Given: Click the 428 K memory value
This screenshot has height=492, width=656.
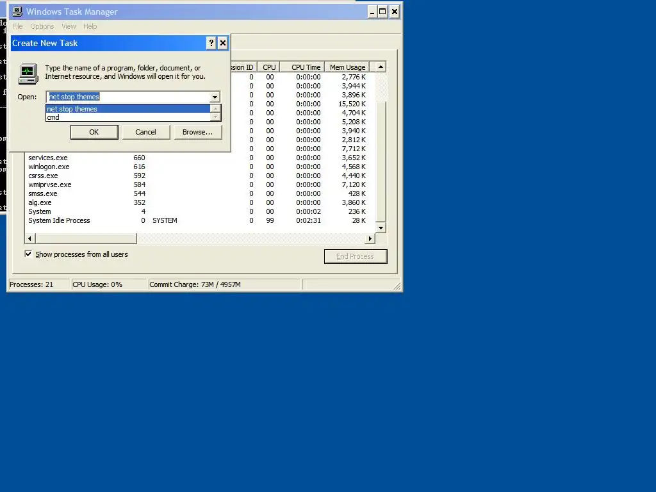Looking at the screenshot, I should 357,193.
